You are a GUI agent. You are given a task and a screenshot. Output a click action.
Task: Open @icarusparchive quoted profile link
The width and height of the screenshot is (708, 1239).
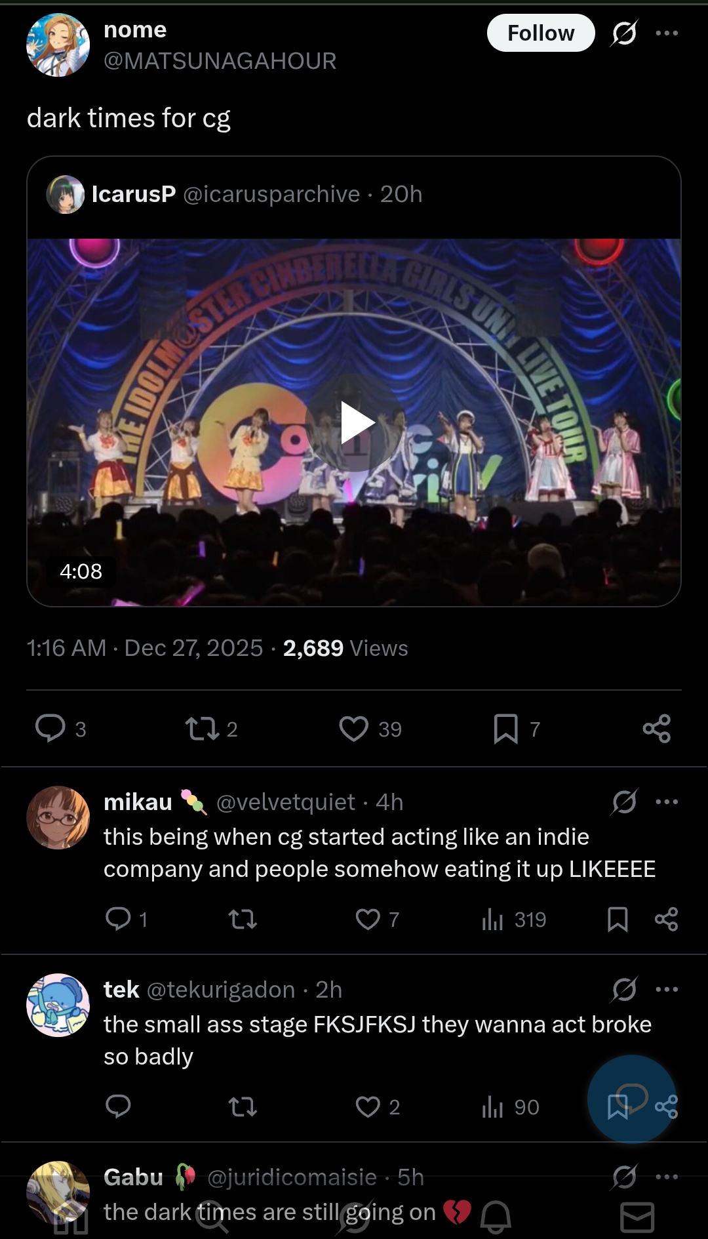point(271,194)
